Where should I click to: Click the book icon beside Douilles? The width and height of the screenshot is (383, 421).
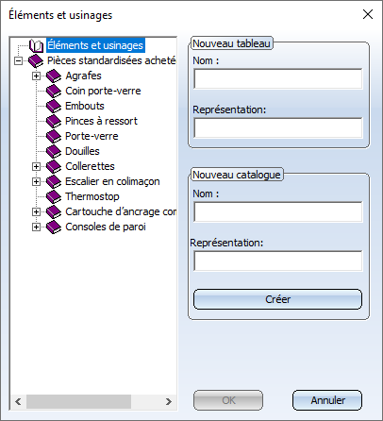coord(54,151)
